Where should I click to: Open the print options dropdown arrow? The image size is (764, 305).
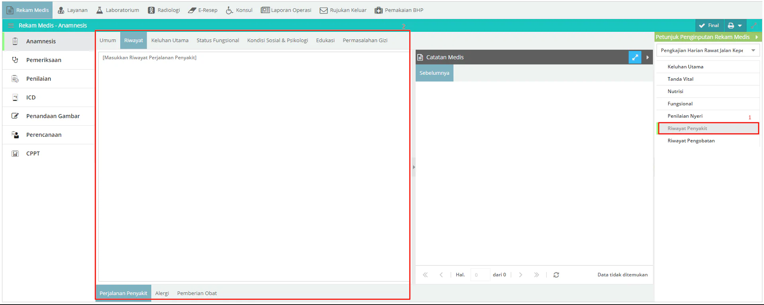click(740, 25)
